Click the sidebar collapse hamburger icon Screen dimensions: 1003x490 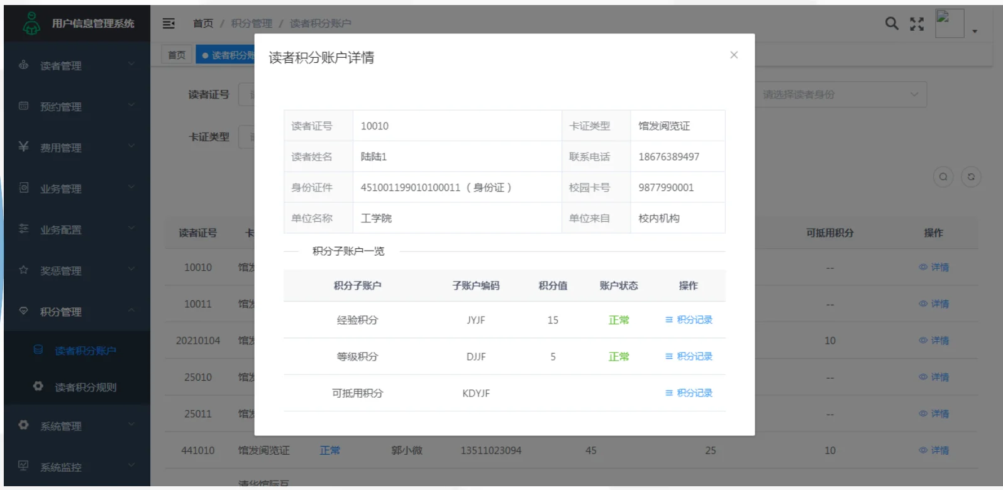click(x=169, y=23)
